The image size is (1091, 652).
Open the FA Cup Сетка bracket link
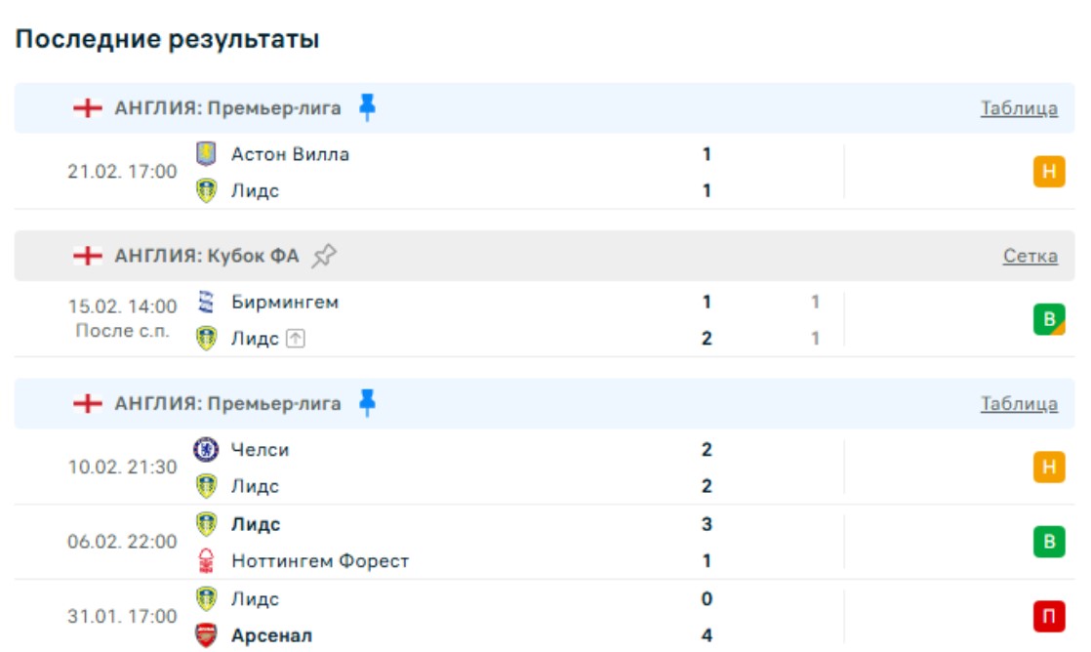[1030, 256]
